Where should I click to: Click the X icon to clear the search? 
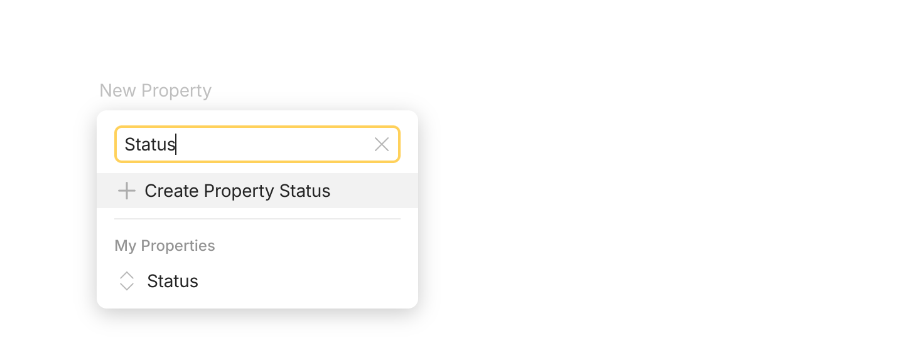381,145
